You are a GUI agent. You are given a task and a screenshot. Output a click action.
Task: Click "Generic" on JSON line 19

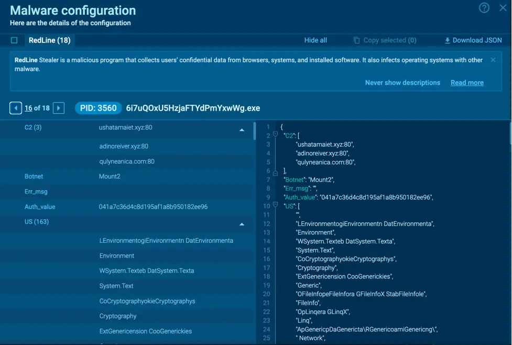[309, 285]
